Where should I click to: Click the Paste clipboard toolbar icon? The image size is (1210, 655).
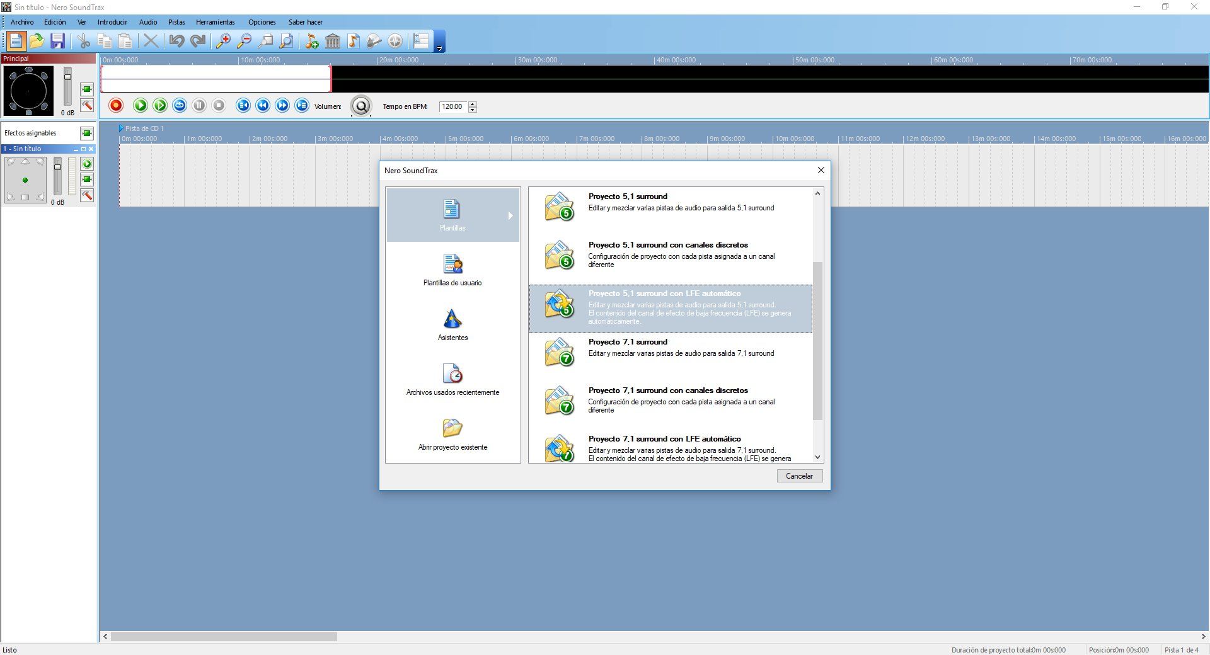click(125, 42)
